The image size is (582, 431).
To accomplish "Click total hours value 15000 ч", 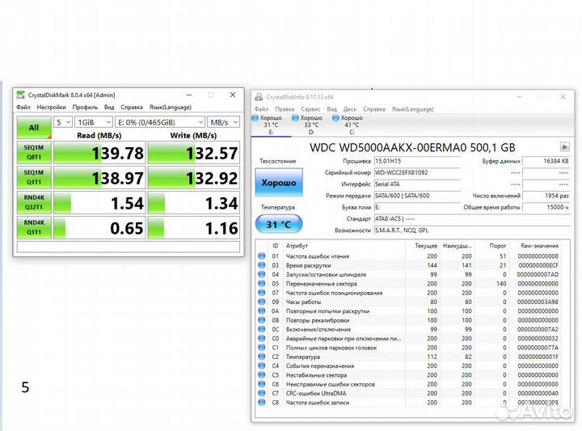I will 546,207.
